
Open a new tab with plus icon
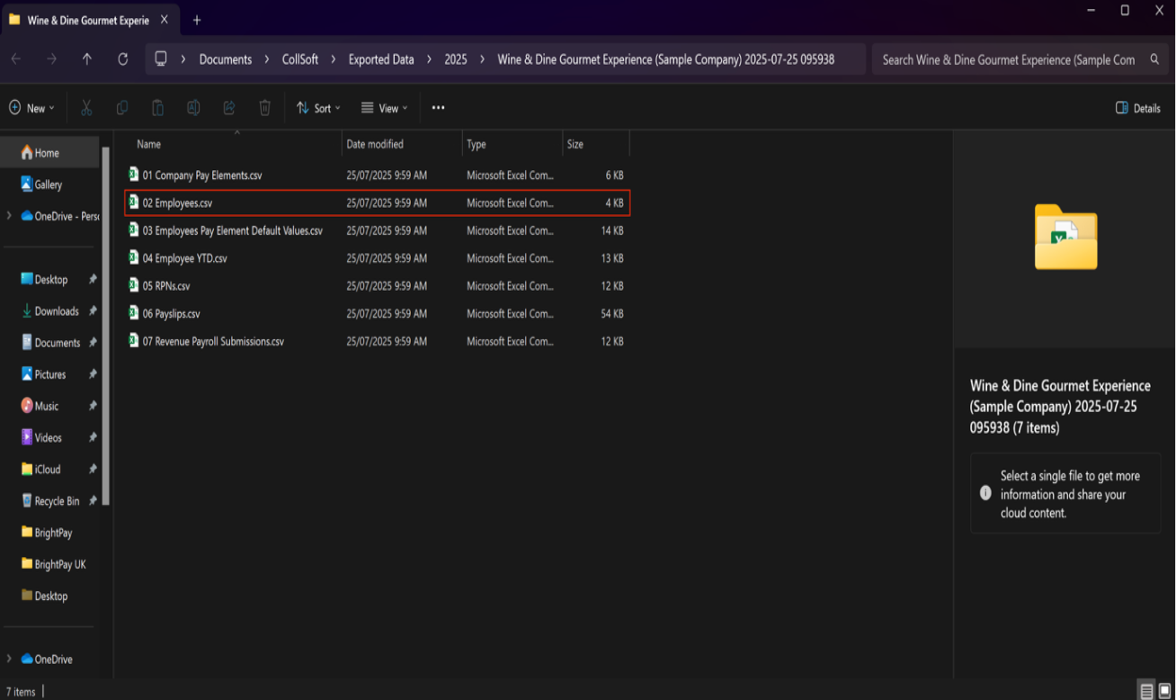197,20
